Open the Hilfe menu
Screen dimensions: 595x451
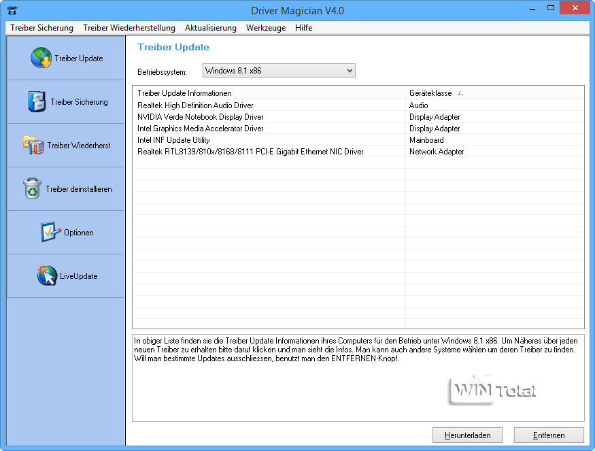coord(303,28)
